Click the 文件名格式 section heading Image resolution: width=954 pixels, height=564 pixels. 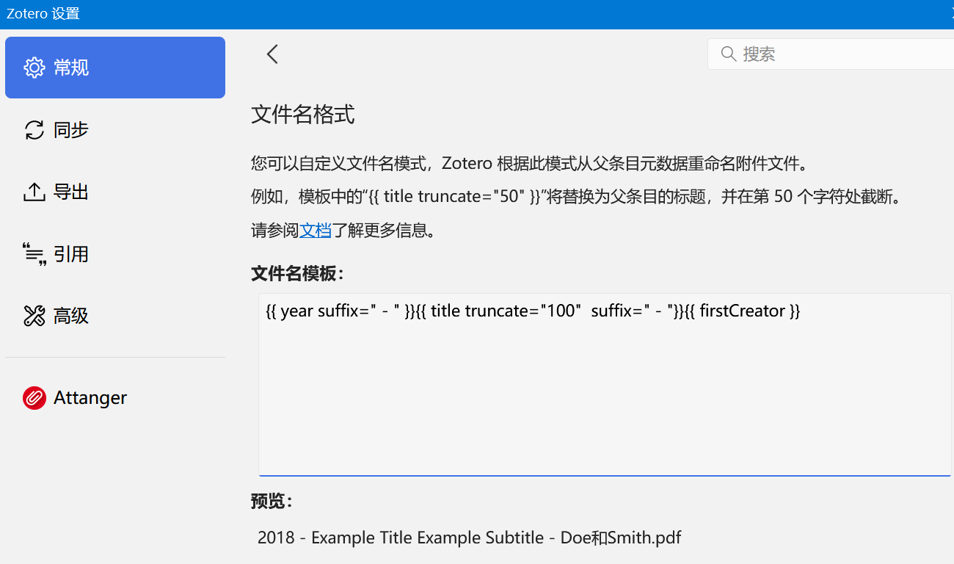[302, 115]
